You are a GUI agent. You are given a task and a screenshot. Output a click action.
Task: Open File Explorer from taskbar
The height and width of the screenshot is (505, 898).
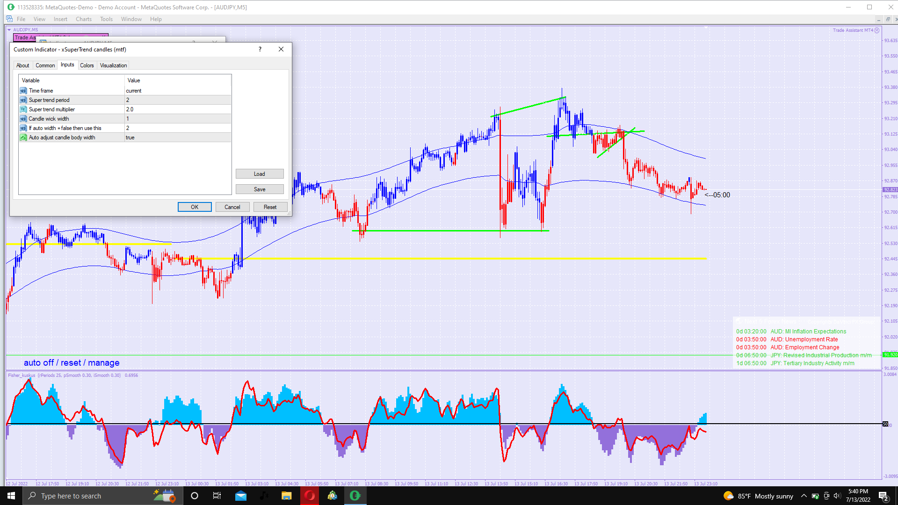286,496
